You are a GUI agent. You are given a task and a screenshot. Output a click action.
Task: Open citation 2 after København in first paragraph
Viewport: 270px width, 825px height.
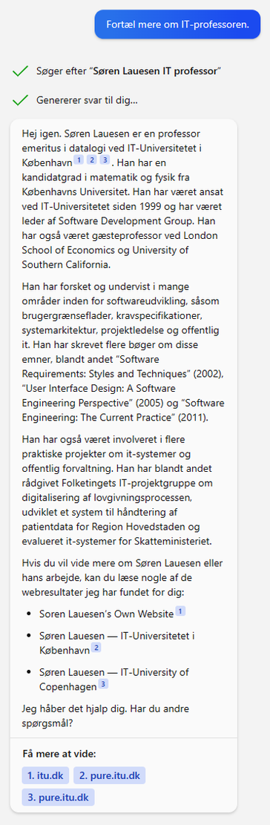[91, 160]
